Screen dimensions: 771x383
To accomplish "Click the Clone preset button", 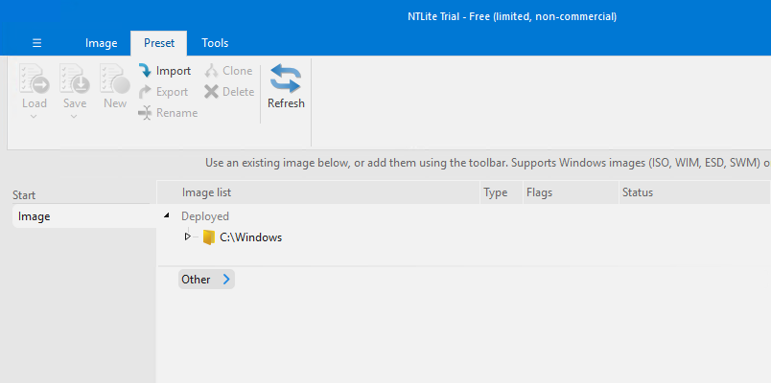I will pos(228,71).
